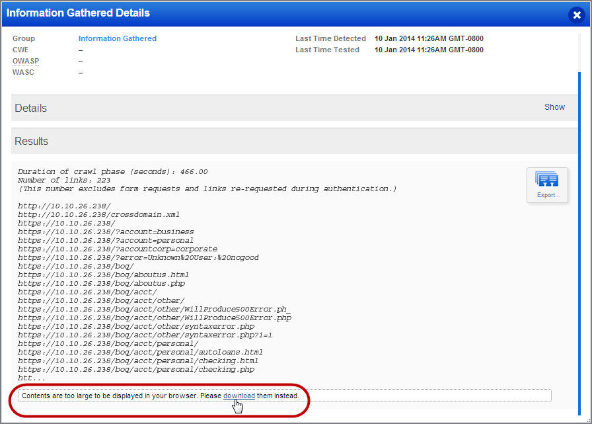
Task: Select the crossdomain.xml URL line
Action: click(x=98, y=214)
